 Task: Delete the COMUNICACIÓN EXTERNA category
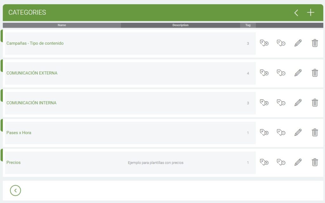315,73
